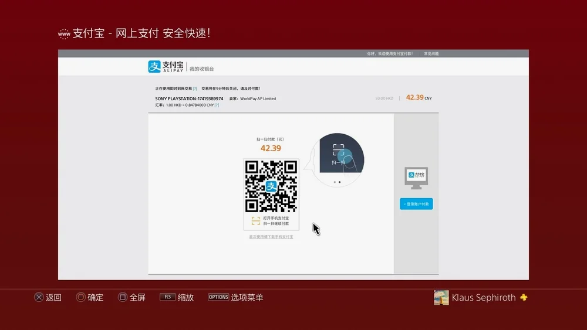Click the R3 缩放 zoom control
This screenshot has width=587, height=330.
(177, 297)
